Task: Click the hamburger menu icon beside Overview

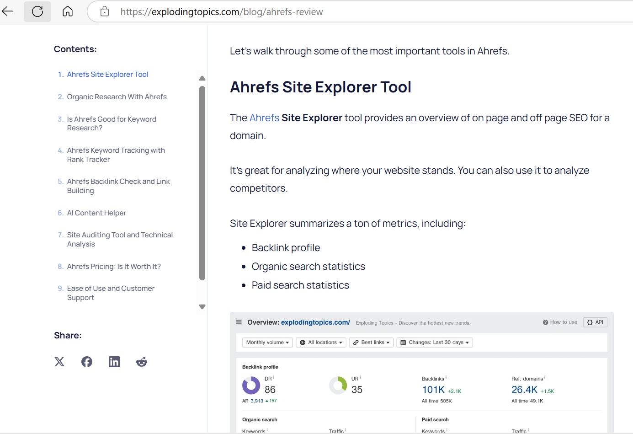Action: click(x=239, y=322)
